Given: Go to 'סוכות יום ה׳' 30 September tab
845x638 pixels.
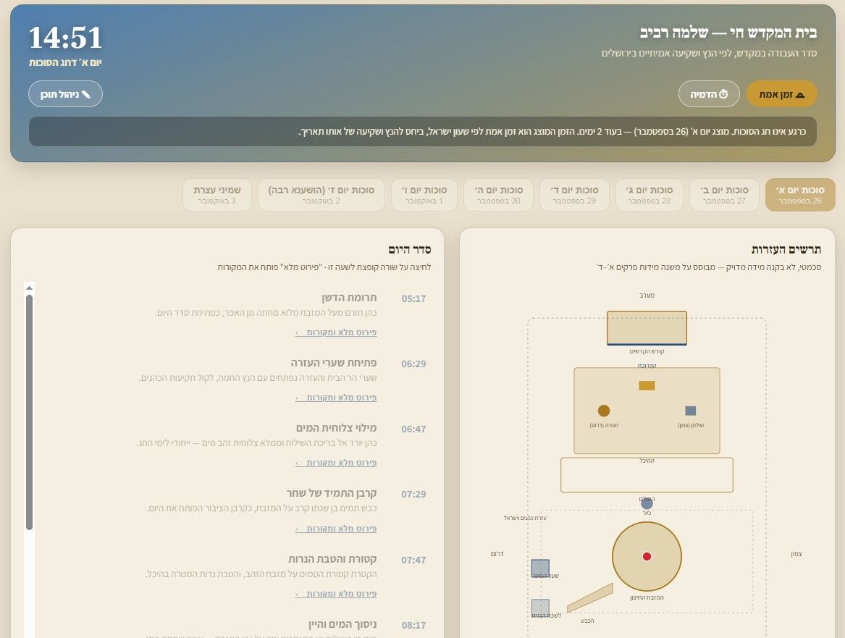Looking at the screenshot, I should [x=498, y=195].
